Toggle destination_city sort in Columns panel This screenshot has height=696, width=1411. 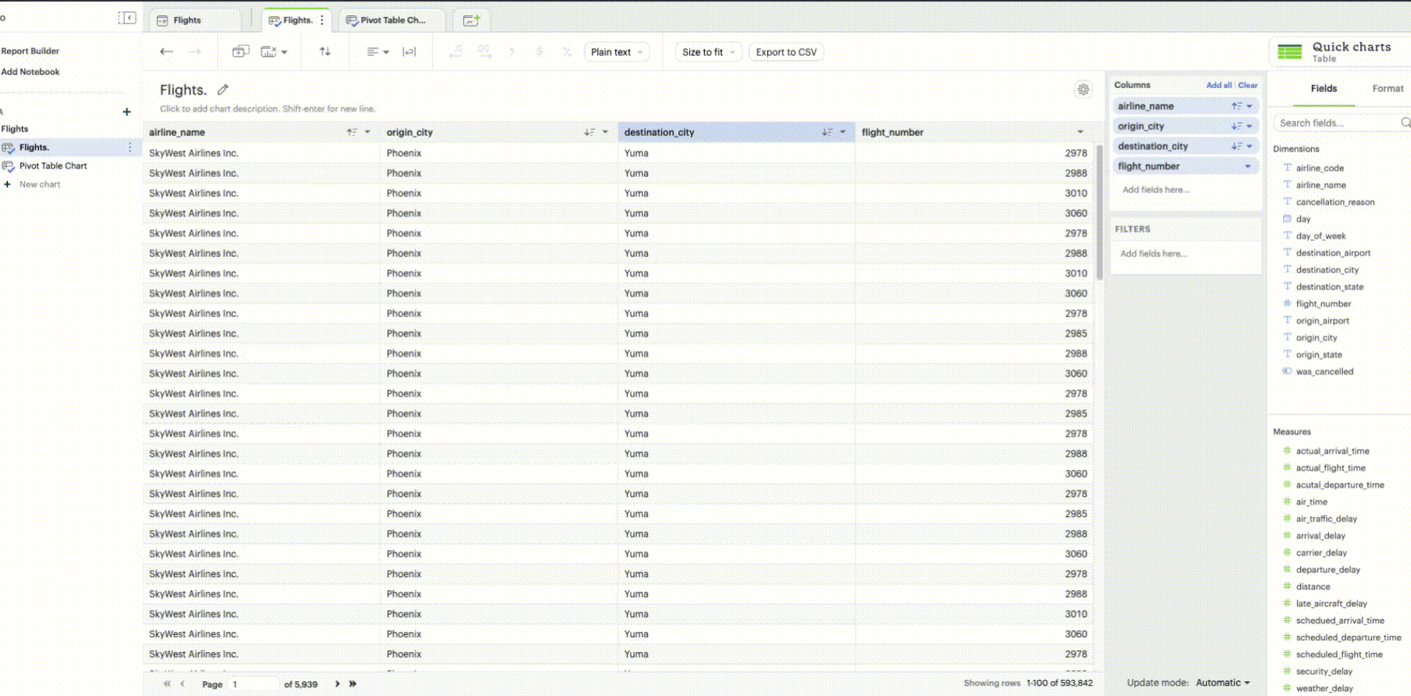coord(1237,146)
